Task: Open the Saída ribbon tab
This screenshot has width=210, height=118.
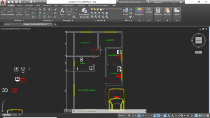Action: click(56, 5)
